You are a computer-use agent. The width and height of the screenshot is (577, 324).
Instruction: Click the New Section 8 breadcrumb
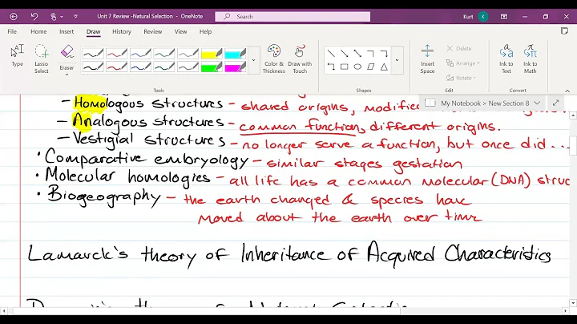[x=509, y=103]
